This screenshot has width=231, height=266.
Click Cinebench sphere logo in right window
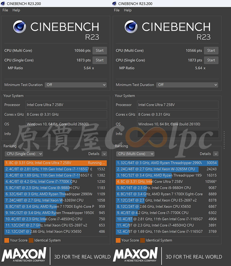click(131, 27)
